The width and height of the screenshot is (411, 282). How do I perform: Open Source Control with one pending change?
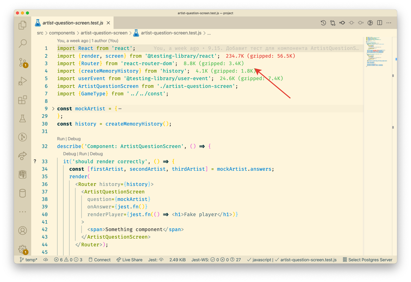[x=23, y=62]
